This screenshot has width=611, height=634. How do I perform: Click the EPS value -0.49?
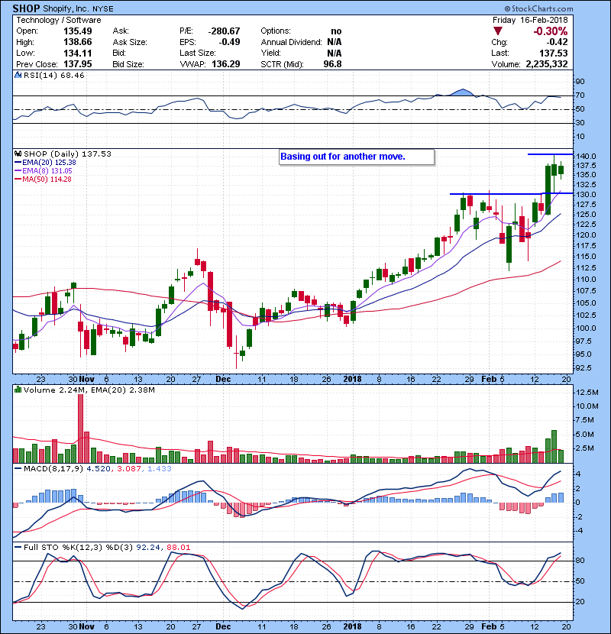pos(229,42)
